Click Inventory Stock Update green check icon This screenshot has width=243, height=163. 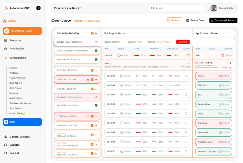pyautogui.click(x=96, y=60)
